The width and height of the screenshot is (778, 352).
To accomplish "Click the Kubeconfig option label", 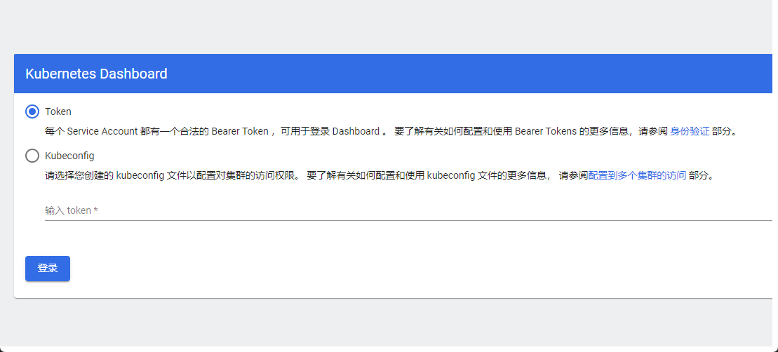I will [69, 156].
